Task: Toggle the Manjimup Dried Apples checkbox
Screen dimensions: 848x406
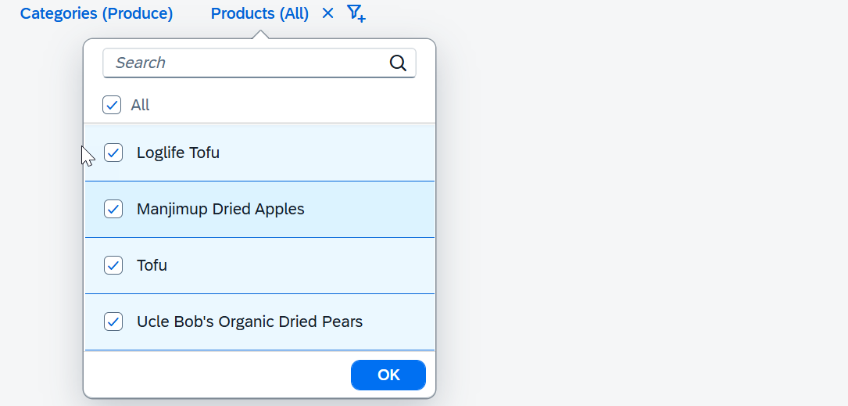Action: pos(113,209)
